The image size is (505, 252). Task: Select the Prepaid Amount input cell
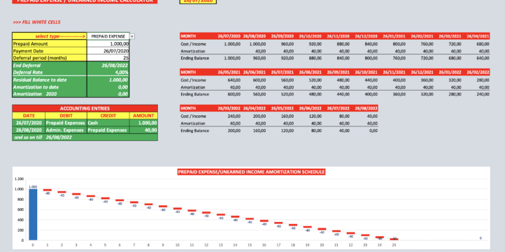click(108, 44)
